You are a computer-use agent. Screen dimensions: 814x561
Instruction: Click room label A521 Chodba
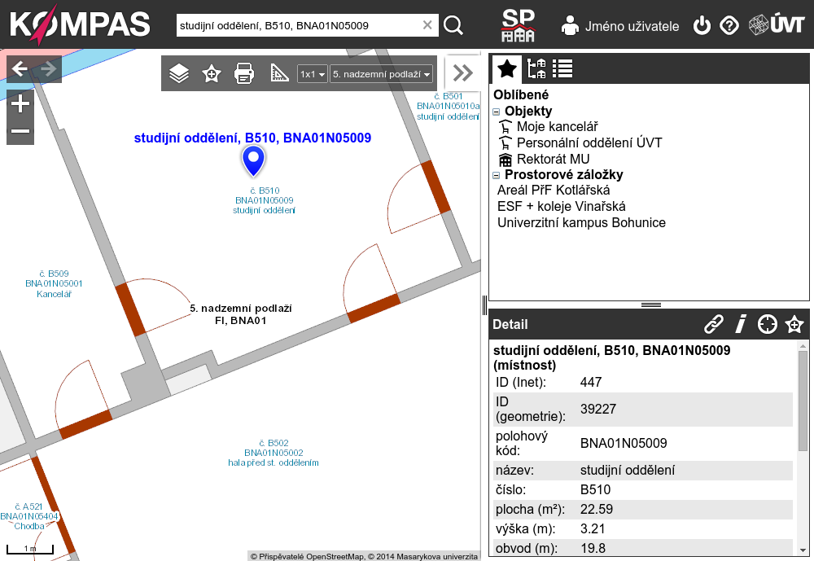29,516
